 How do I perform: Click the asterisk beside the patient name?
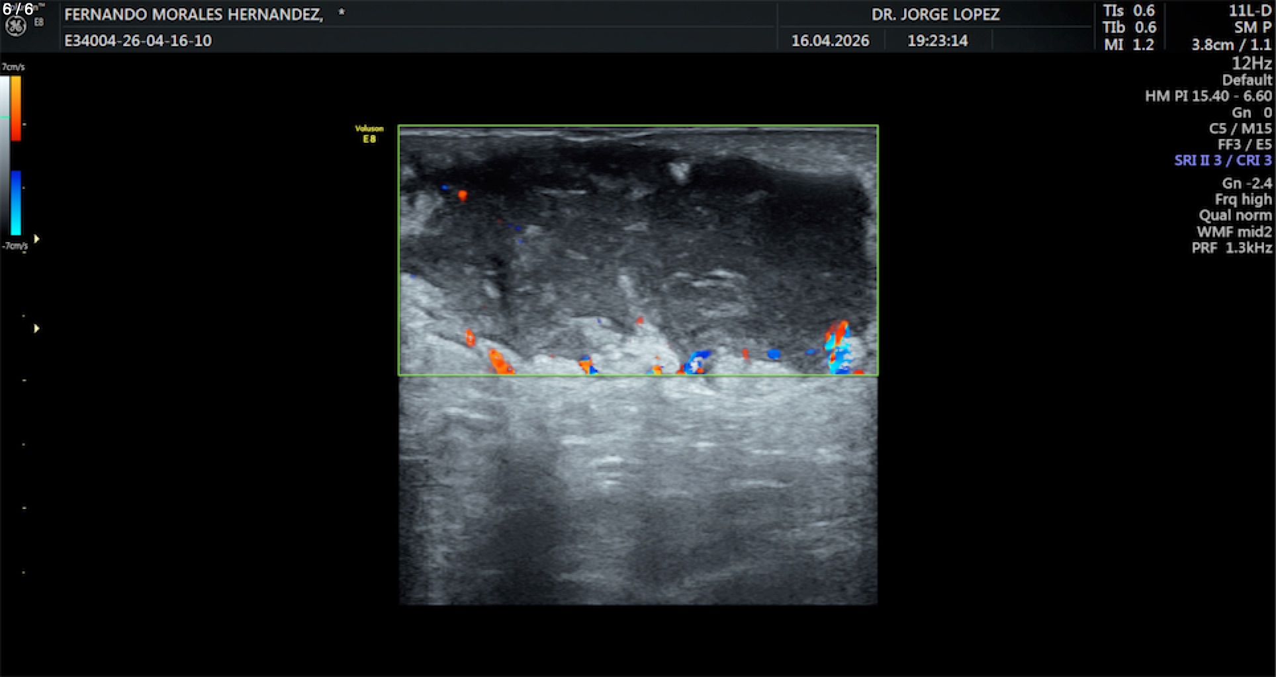(342, 13)
